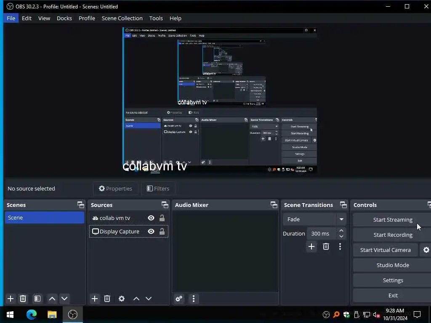Move source down in Sources list
431x323 pixels.
(x=149, y=299)
